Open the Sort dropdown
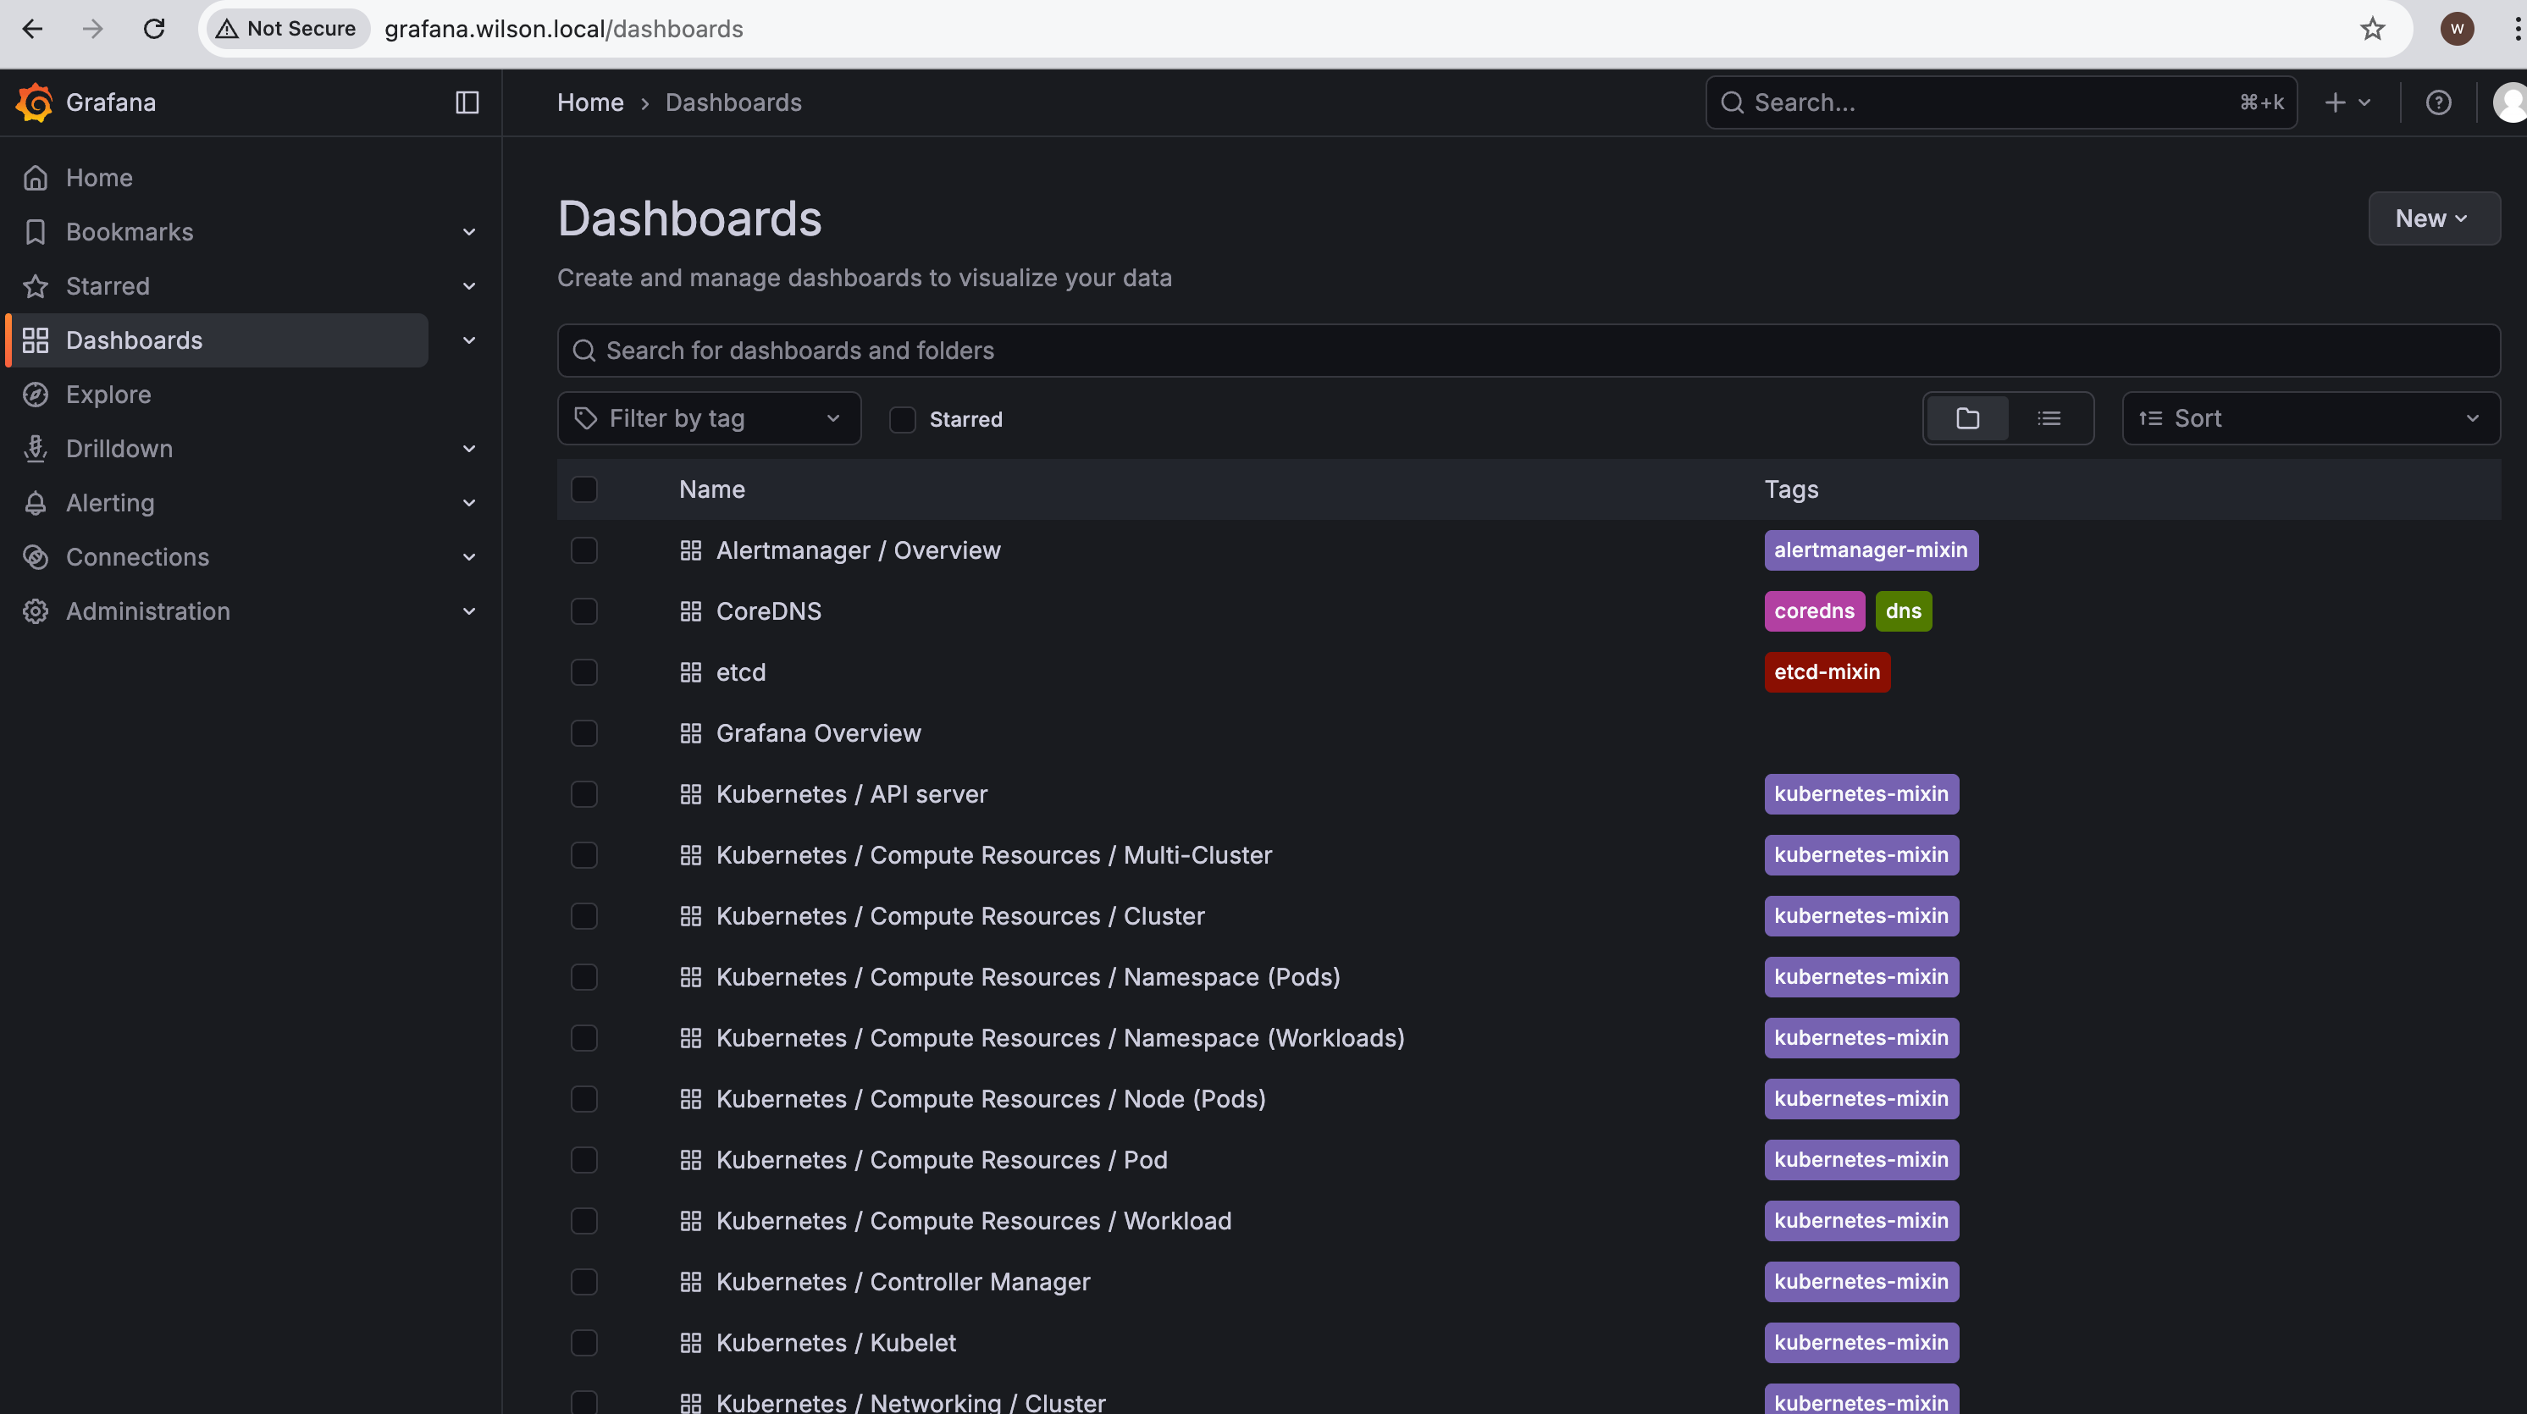The image size is (2527, 1414). (x=2309, y=419)
